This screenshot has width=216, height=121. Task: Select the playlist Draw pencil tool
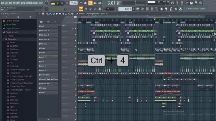click(47, 13)
